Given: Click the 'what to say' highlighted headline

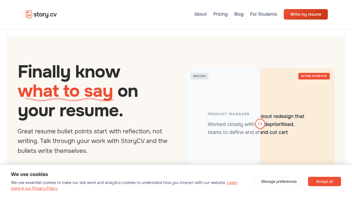Looking at the screenshot, I should [65, 91].
